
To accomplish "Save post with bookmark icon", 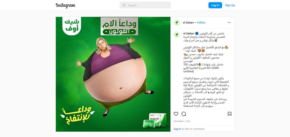I will [x=229, y=114].
